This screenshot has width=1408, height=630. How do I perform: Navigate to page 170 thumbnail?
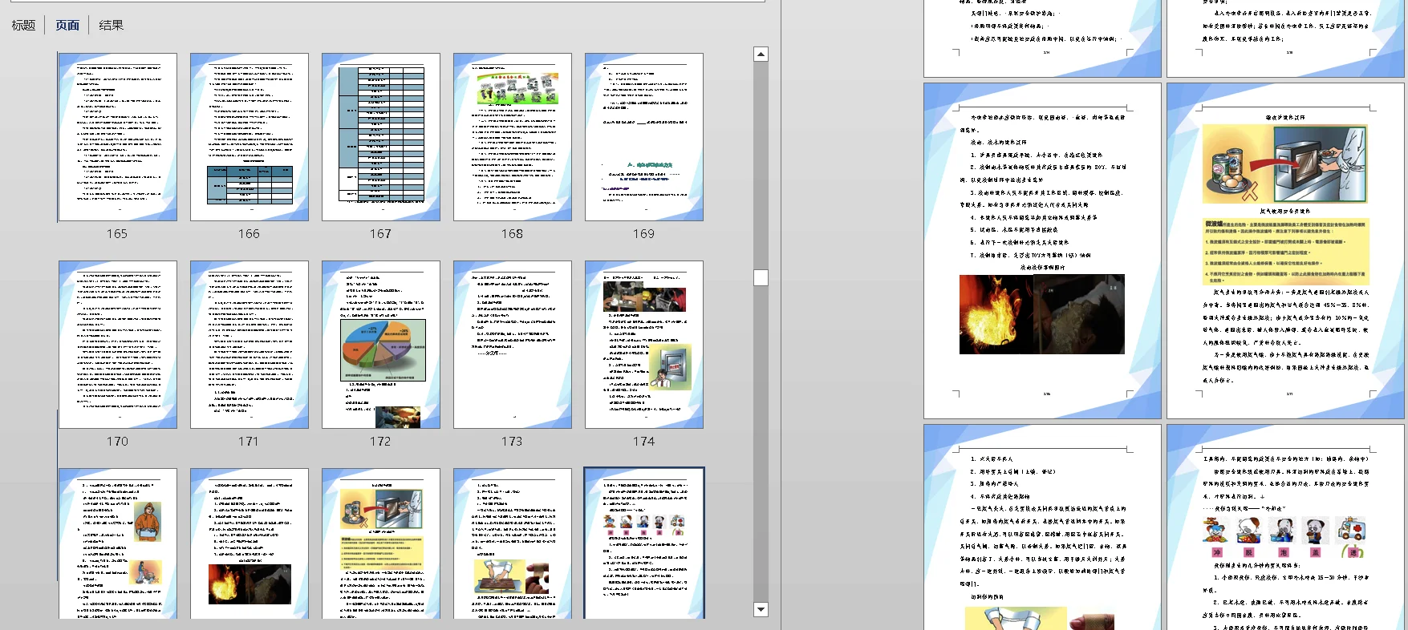(x=118, y=345)
